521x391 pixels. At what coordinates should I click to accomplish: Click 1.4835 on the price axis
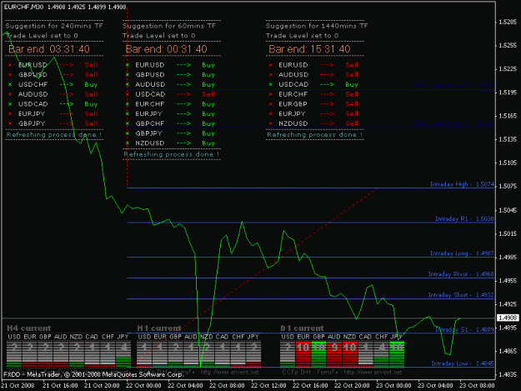508,374
